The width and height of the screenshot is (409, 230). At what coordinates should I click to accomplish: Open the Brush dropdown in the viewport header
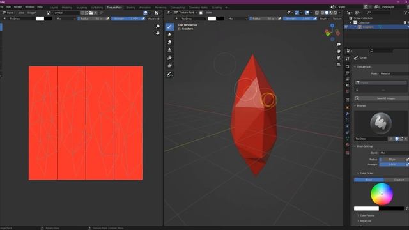coord(324,19)
